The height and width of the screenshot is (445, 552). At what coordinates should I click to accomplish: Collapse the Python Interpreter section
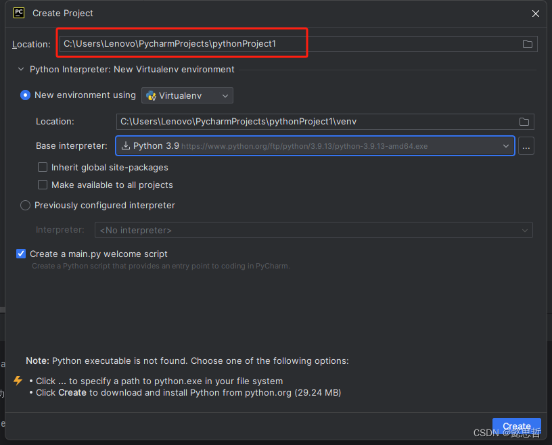(21, 70)
